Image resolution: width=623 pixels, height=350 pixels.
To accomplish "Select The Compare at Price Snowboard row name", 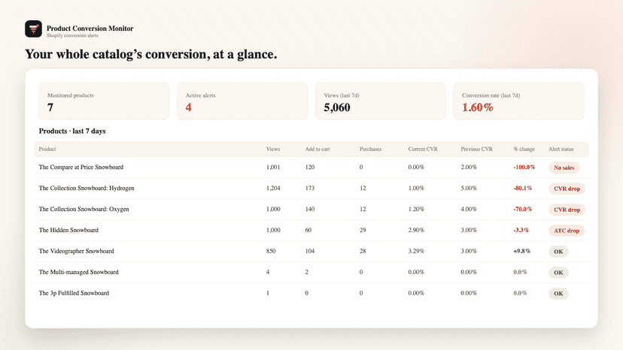I will 81,167.
